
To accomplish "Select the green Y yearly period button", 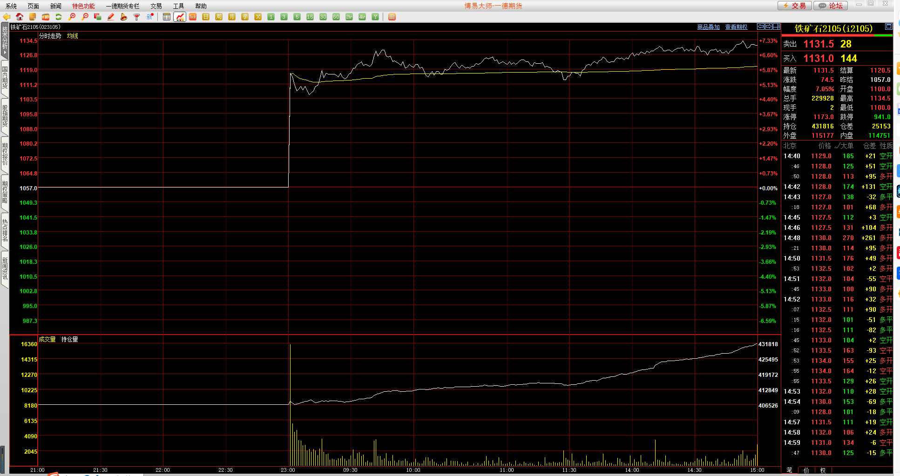I will pos(375,17).
